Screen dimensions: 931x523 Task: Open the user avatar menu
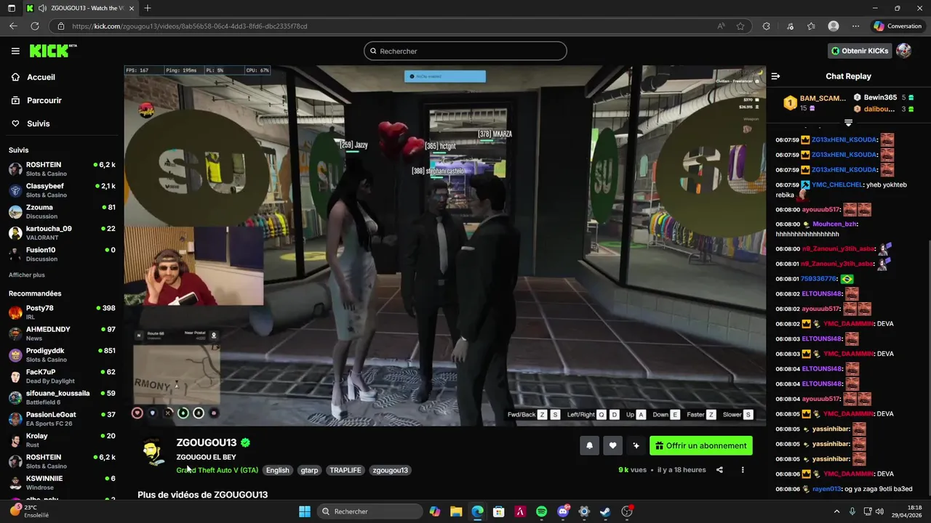pyautogui.click(x=903, y=51)
